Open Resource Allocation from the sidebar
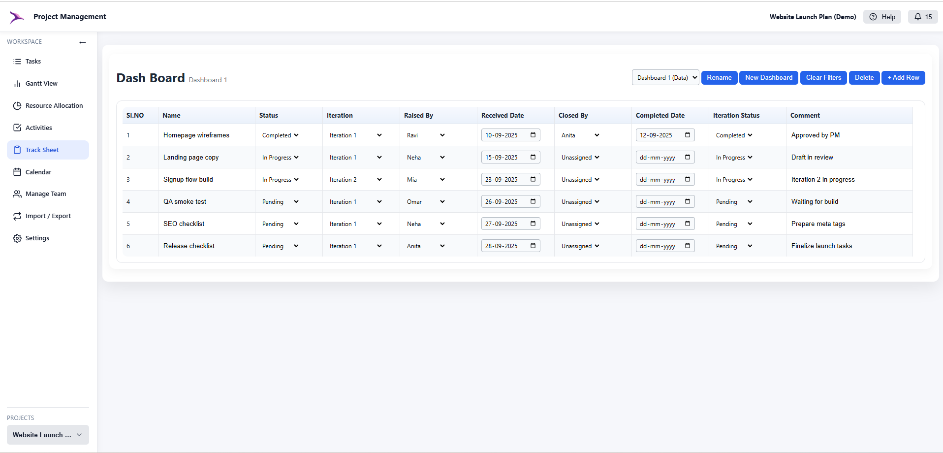This screenshot has height=453, width=943. 54,105
